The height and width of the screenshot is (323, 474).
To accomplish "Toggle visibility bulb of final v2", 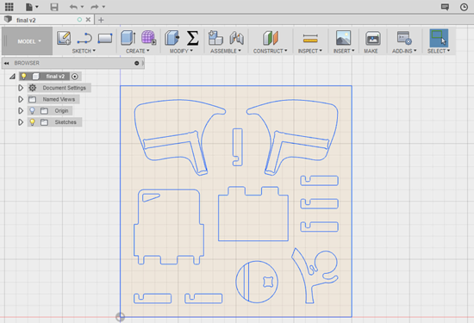I will tap(23, 76).
